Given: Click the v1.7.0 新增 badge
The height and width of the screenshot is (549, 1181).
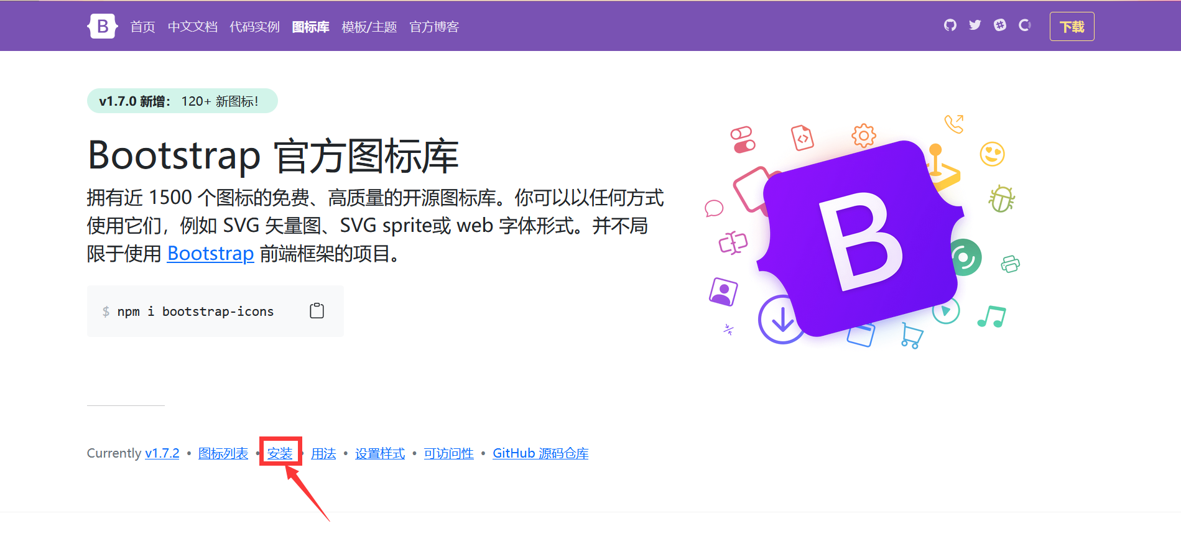Looking at the screenshot, I should point(182,101).
